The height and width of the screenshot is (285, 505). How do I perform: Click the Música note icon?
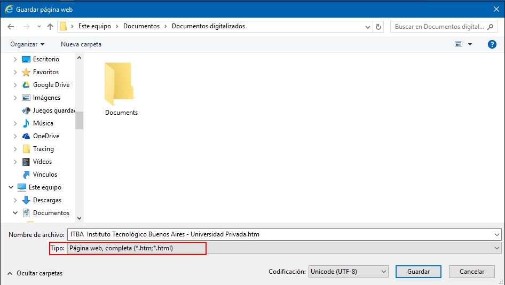click(x=26, y=123)
